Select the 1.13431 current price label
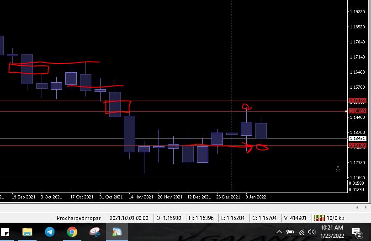The image size is (371, 241). [x=357, y=139]
